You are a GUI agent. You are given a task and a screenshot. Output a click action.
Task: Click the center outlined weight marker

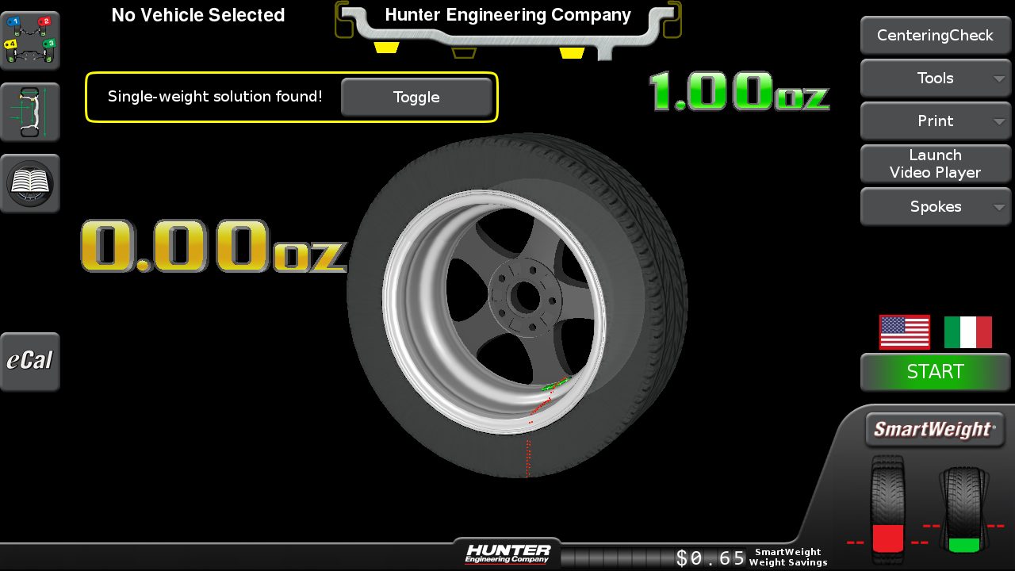click(x=465, y=52)
